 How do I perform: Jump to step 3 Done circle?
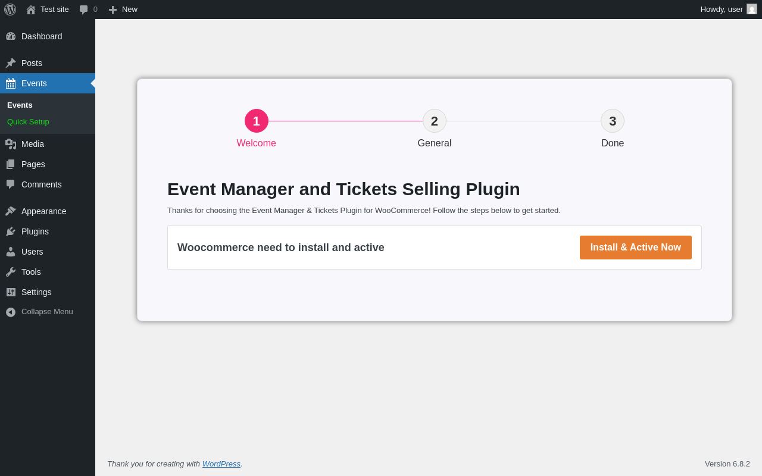[613, 121]
